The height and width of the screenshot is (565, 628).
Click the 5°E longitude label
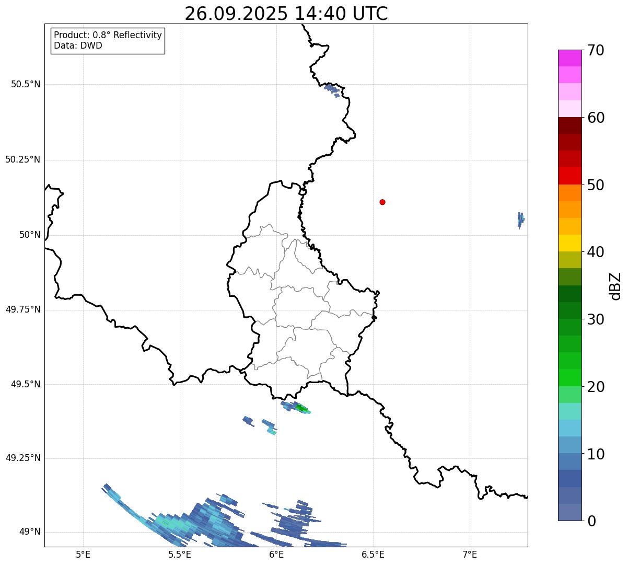83,554
